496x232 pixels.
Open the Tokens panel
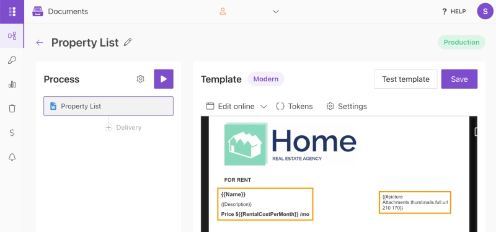294,106
